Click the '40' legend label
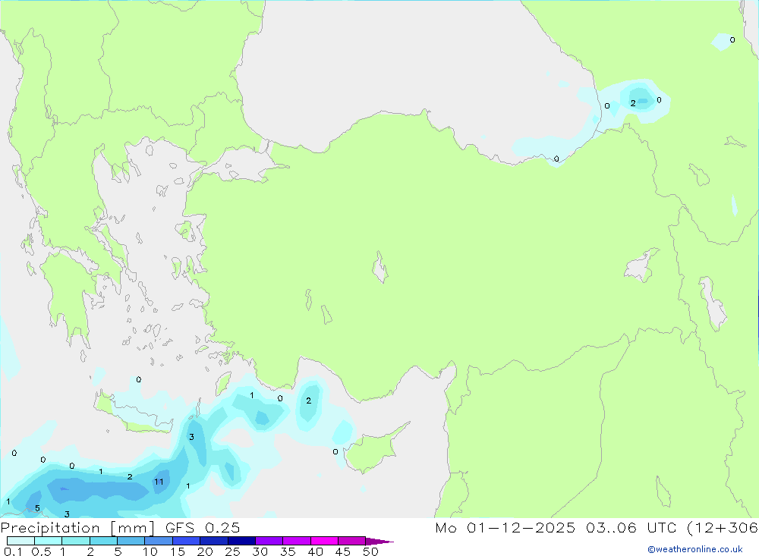 point(315,551)
